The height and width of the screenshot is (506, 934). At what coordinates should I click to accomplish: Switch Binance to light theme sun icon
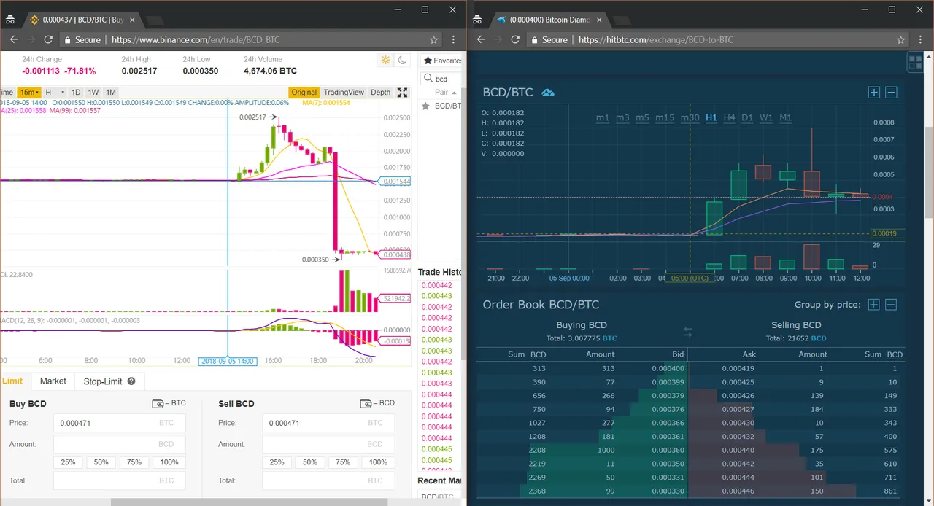(x=385, y=61)
